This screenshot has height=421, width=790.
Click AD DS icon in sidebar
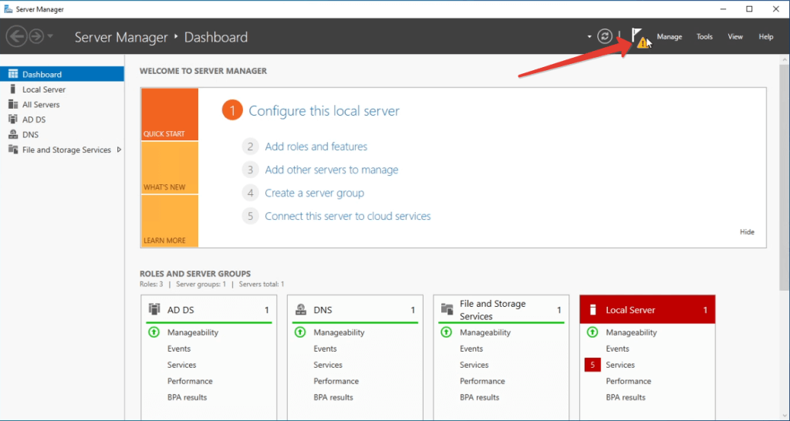click(x=13, y=120)
